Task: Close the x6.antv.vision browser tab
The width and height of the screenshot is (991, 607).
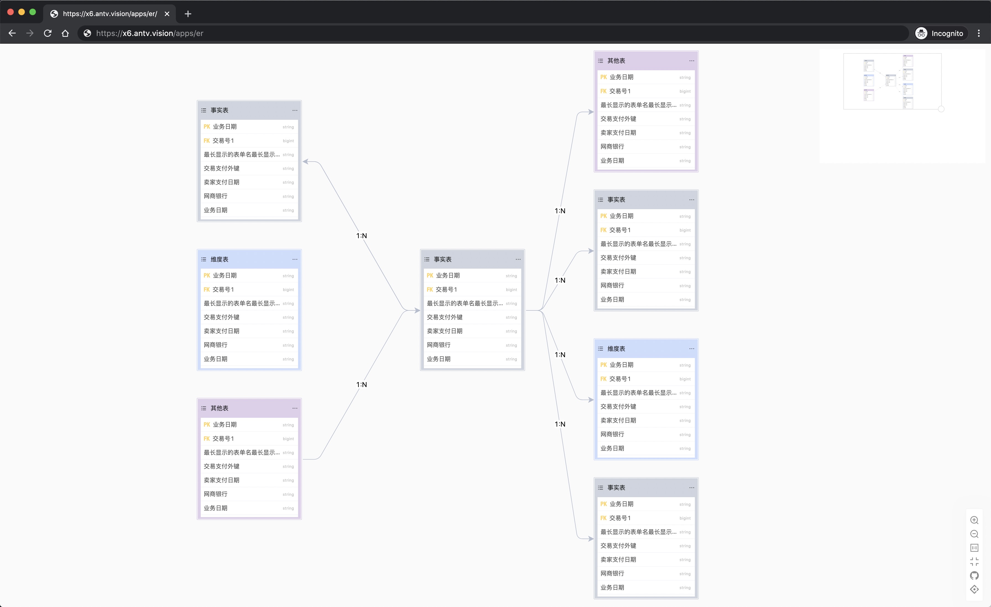Action: (167, 14)
